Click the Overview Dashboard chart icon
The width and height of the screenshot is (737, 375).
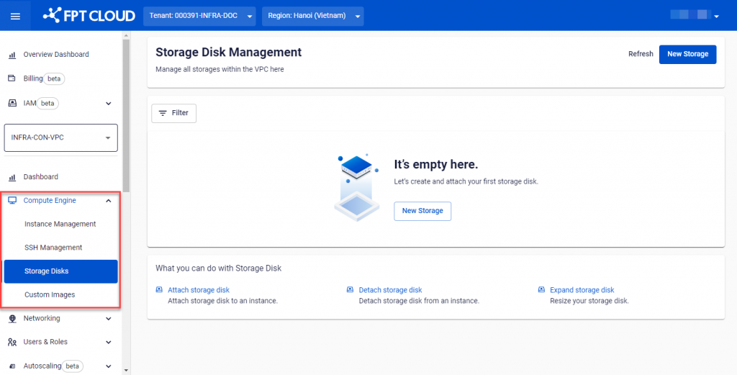(12, 55)
